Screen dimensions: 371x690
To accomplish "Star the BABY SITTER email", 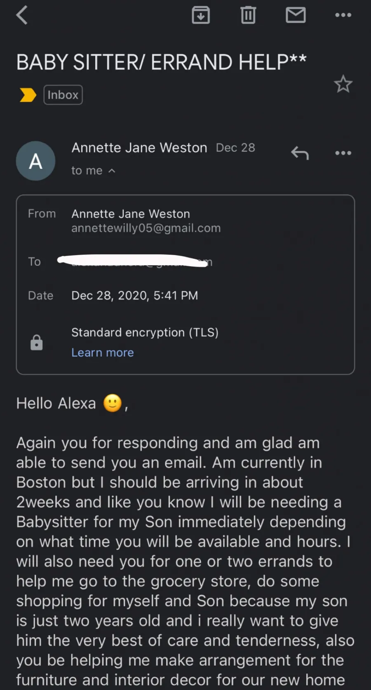I will coord(343,84).
